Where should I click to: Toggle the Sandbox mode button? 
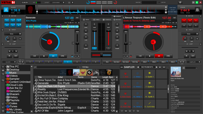coord(117,16)
